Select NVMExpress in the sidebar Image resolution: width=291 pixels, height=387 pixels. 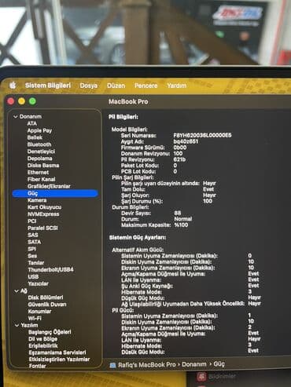tap(43, 214)
